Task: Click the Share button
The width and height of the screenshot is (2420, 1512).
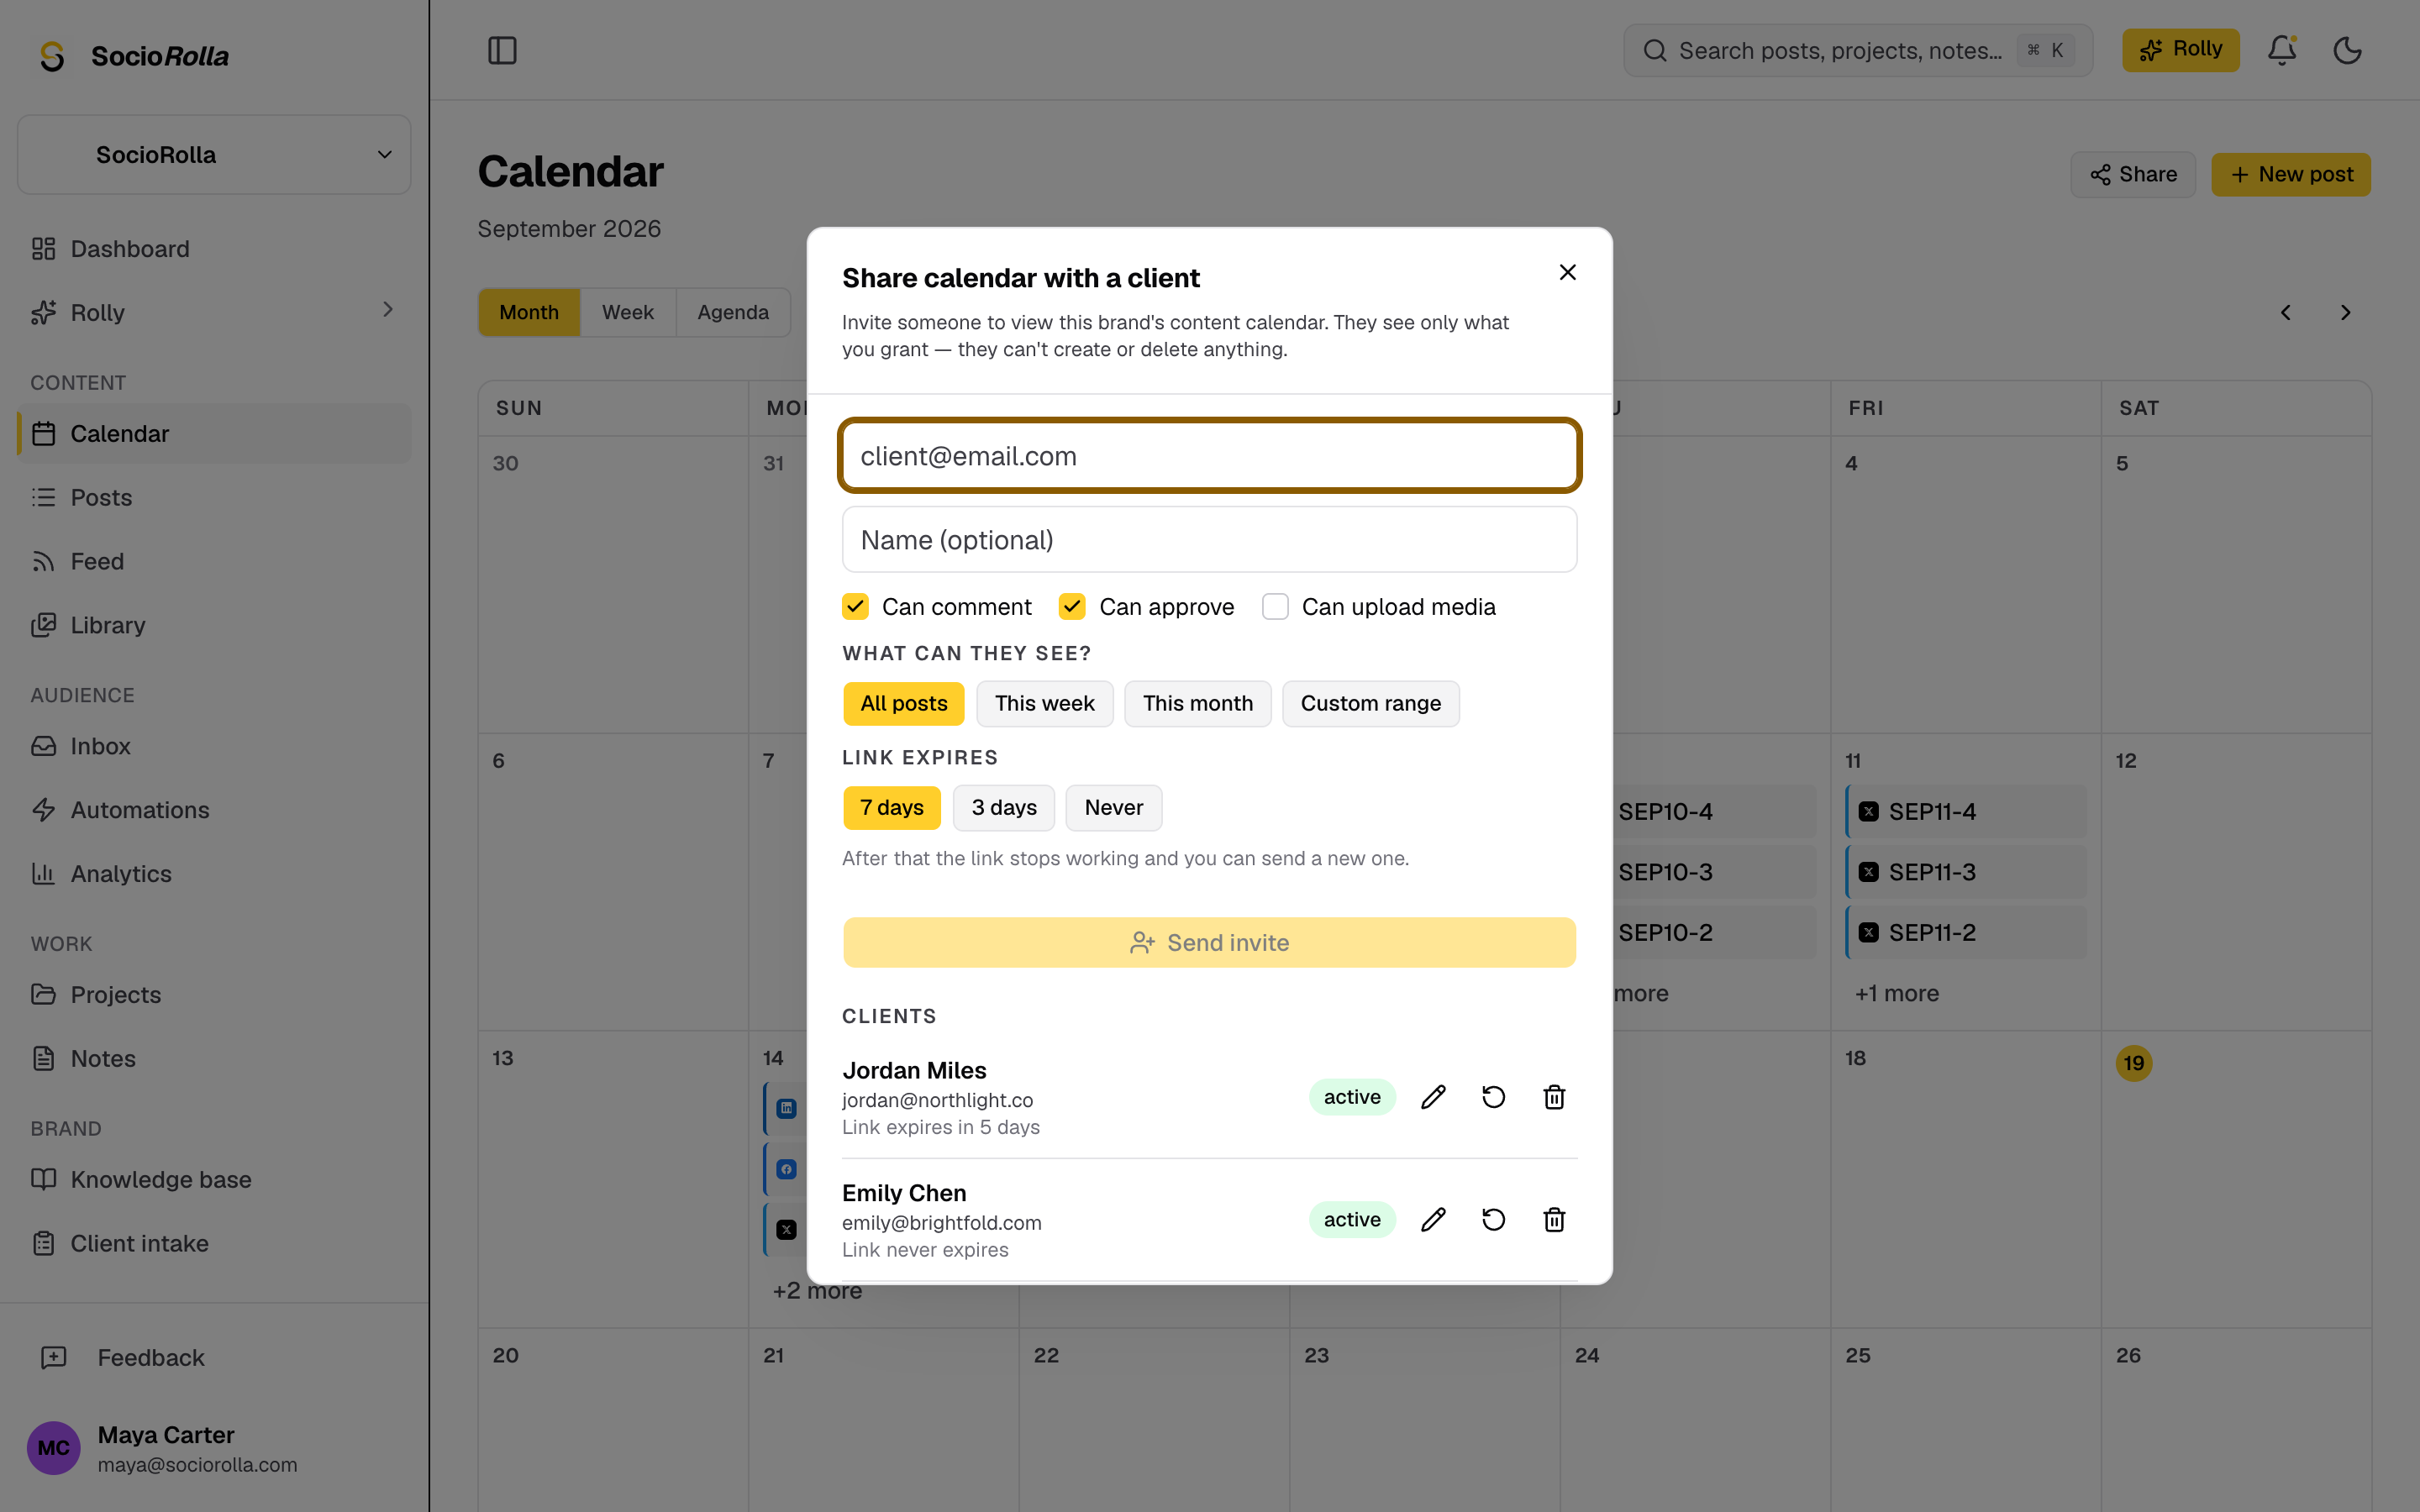Action: (2132, 175)
